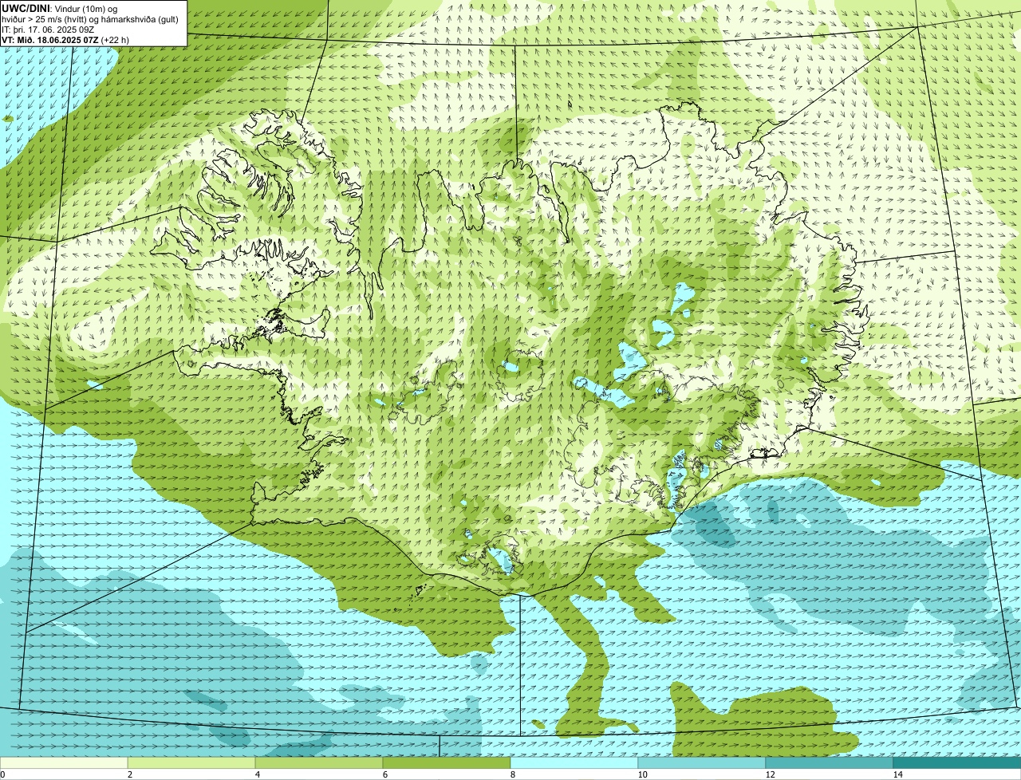Click the legend scale label "2"
This screenshot has width=1021, height=780.
pos(129,774)
